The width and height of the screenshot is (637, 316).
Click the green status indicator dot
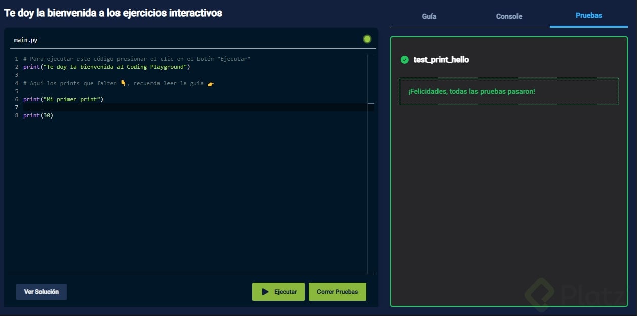pyautogui.click(x=367, y=39)
